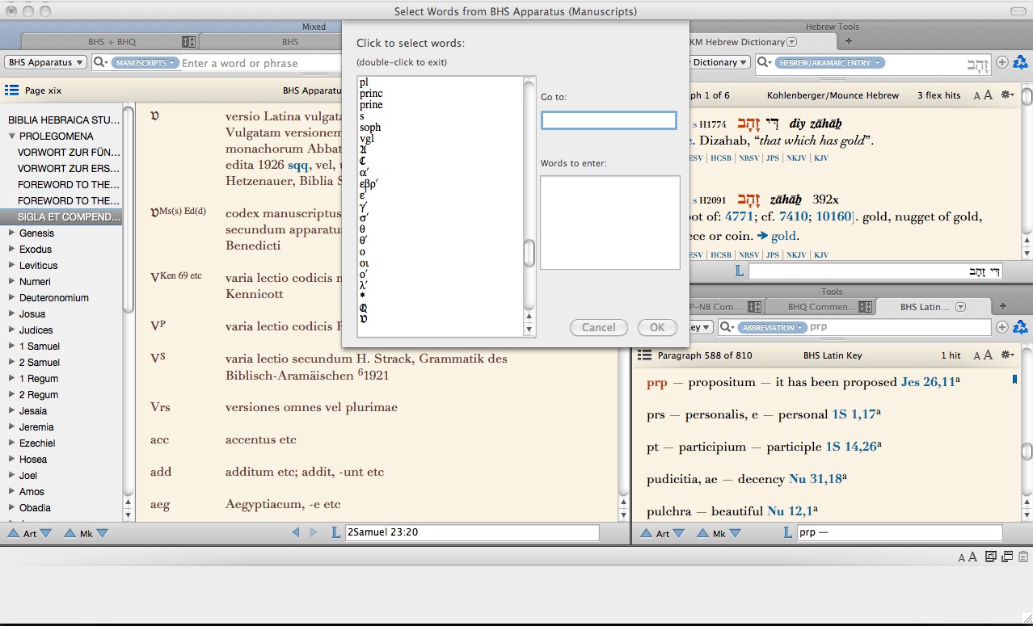
Task: Add new tab in Hebrew Tools zone
Action: (x=849, y=41)
